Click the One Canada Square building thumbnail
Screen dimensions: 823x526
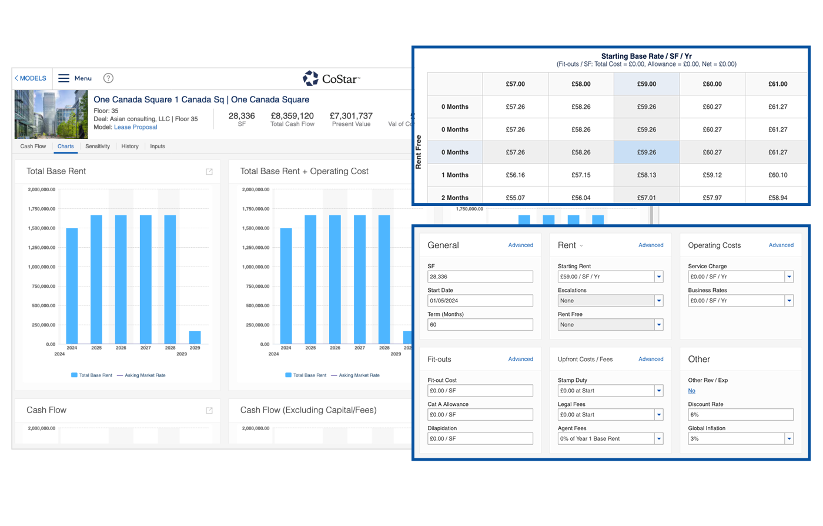tap(51, 114)
